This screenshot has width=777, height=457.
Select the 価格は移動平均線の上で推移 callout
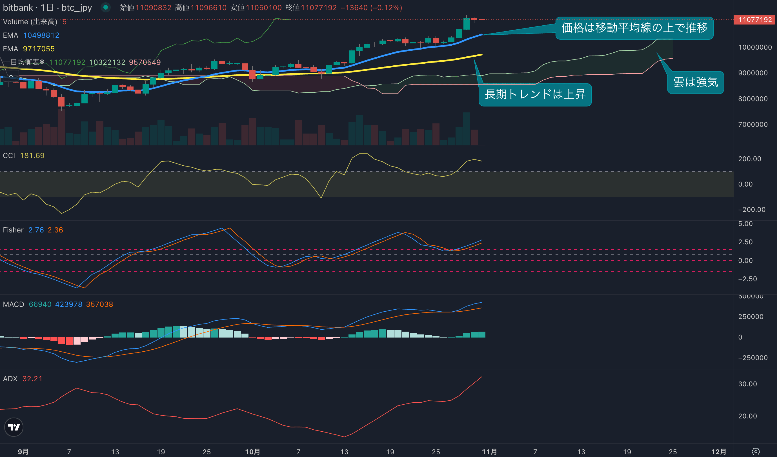(x=634, y=28)
